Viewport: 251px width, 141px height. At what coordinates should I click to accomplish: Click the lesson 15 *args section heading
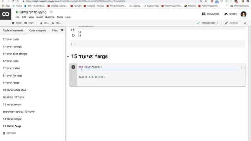(89, 56)
